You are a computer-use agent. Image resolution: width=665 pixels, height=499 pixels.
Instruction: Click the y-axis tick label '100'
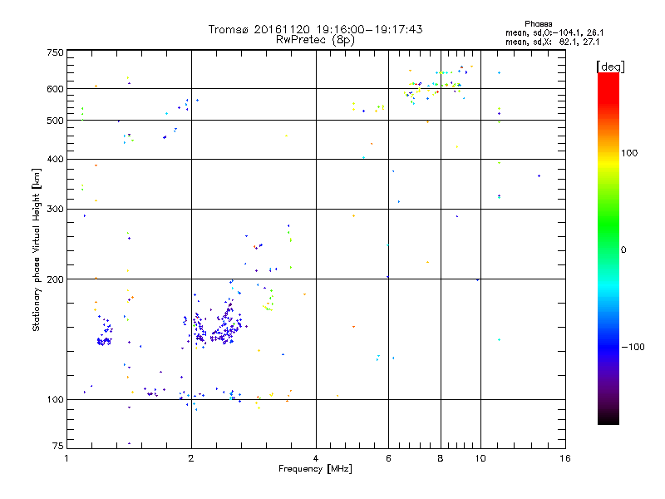[x=55, y=400]
